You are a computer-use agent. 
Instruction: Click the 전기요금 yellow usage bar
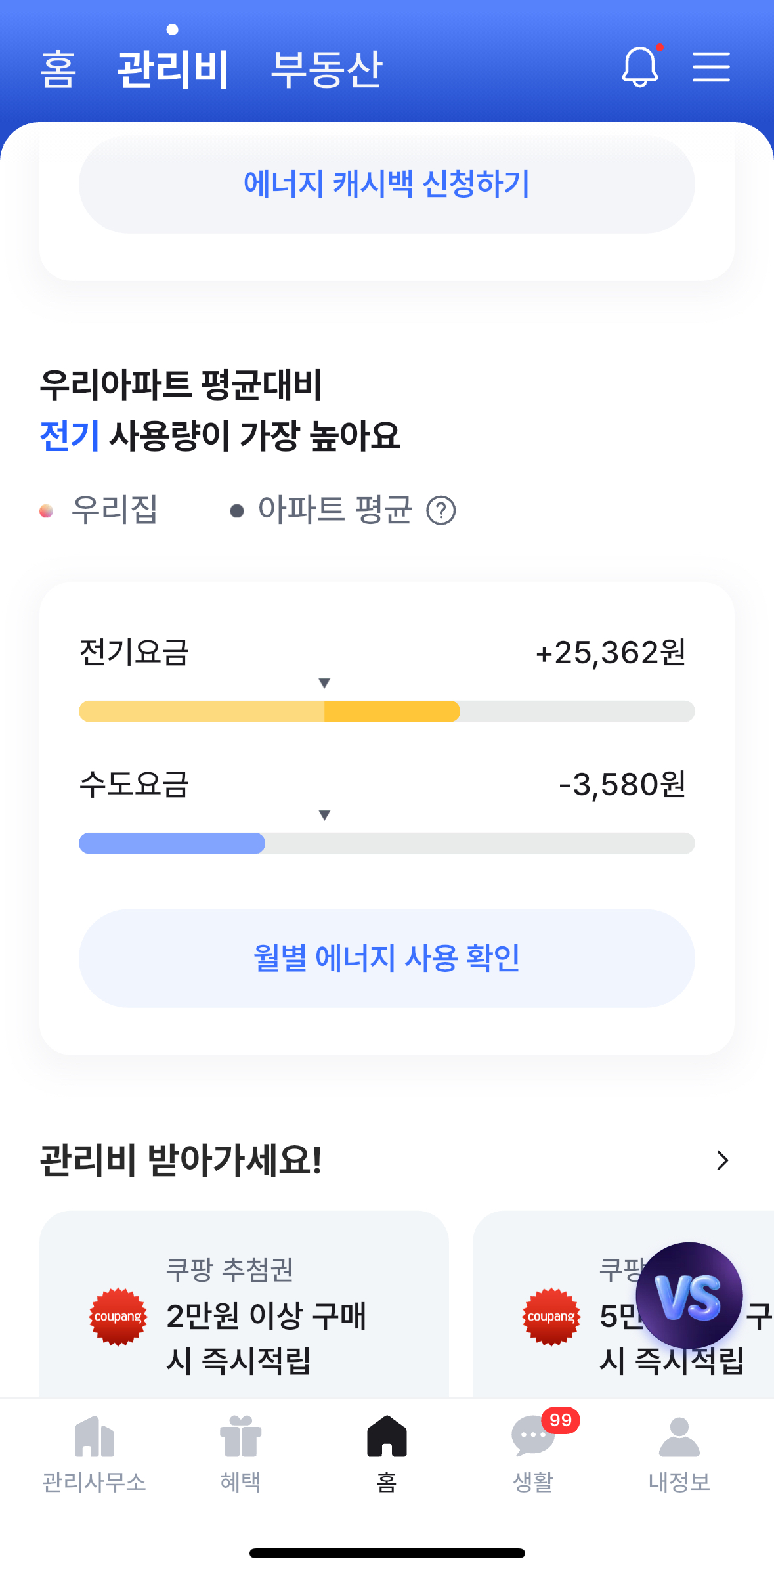coord(269,711)
